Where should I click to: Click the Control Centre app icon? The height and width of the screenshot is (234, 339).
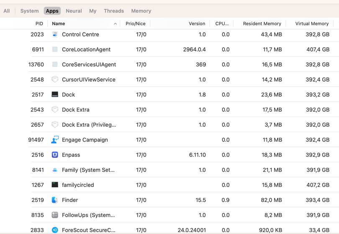55,34
